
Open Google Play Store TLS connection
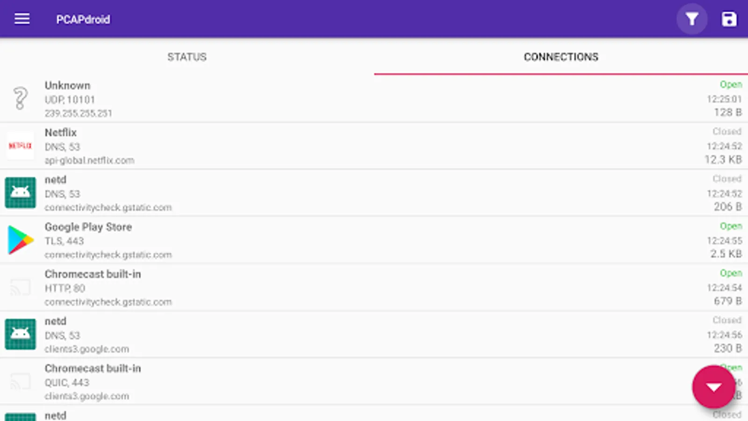[327, 240]
